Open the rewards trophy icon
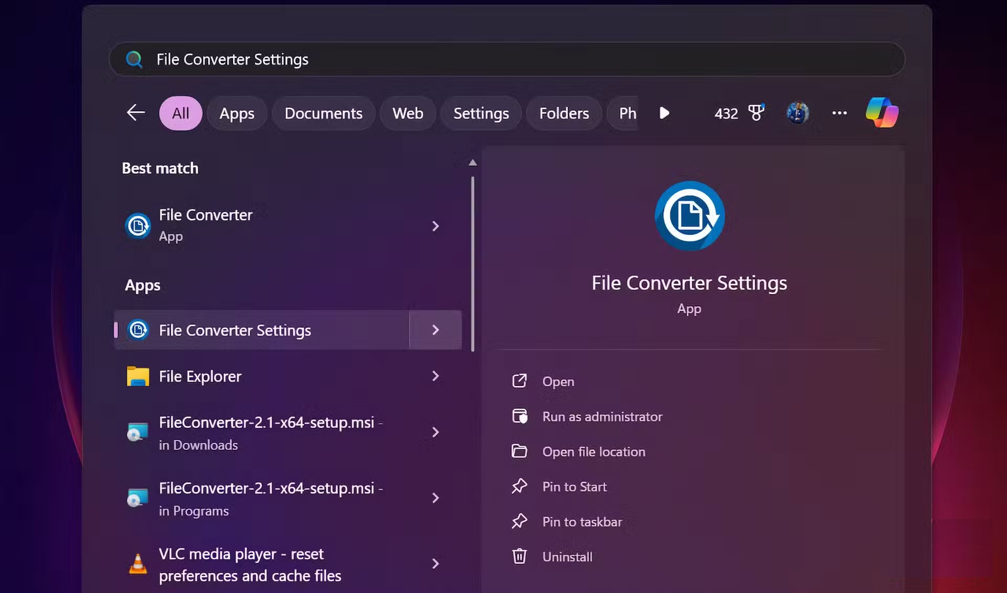 (x=756, y=113)
